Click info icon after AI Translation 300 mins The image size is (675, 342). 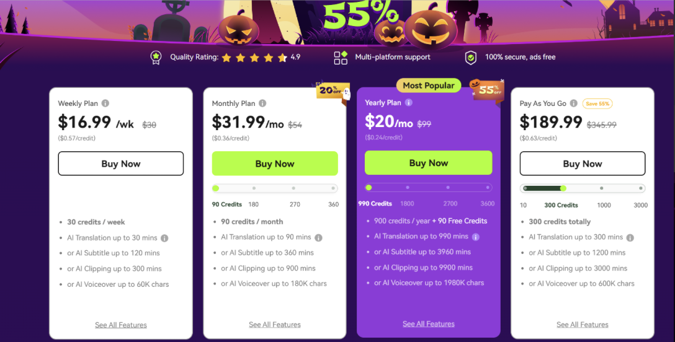click(630, 237)
